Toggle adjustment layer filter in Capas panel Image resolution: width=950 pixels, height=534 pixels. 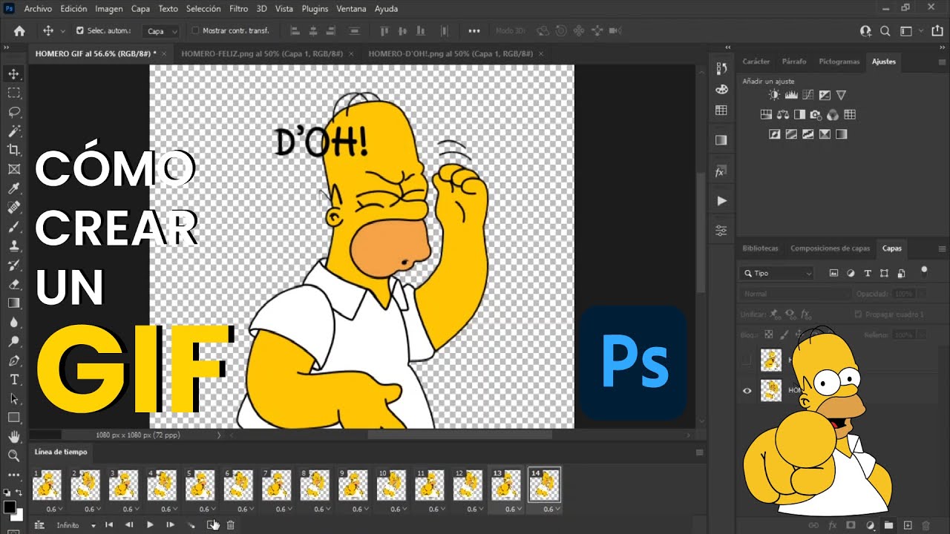click(851, 273)
